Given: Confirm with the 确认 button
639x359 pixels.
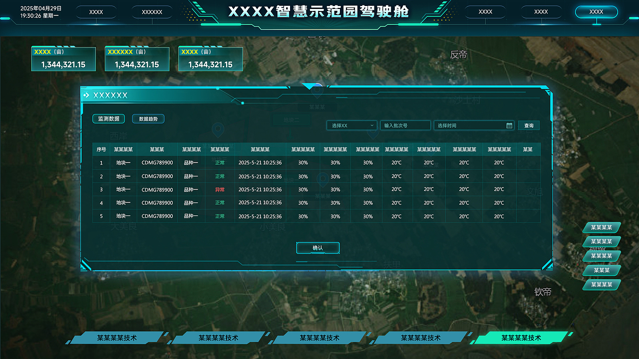Looking at the screenshot, I should point(318,248).
